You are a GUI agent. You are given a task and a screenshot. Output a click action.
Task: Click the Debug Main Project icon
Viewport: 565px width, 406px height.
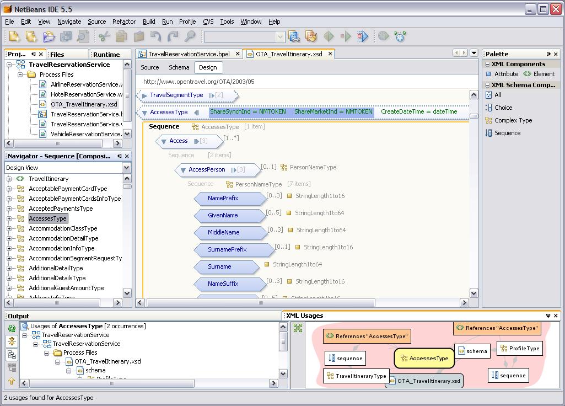coord(346,36)
